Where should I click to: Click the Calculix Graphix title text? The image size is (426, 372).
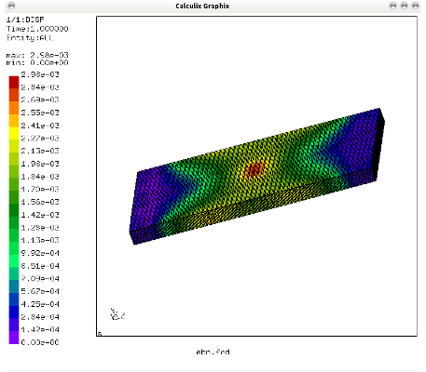coord(202,6)
